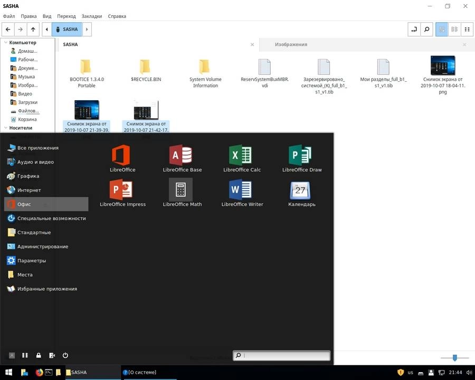Open terminal from the taskbar
Screen dimensions: 475x380
coord(49,372)
